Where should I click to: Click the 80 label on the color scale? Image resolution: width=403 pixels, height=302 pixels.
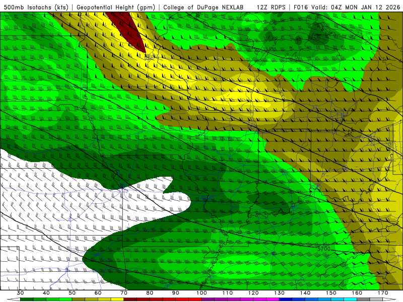click(x=150, y=293)
